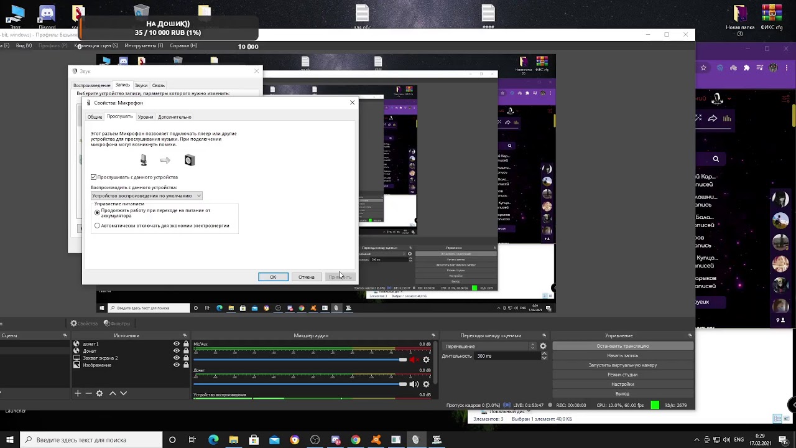Hide the Изображение source
The image size is (796, 448).
[x=177, y=365]
